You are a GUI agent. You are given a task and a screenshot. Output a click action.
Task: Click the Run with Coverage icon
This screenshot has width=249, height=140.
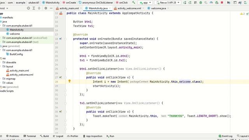tap(206, 3)
